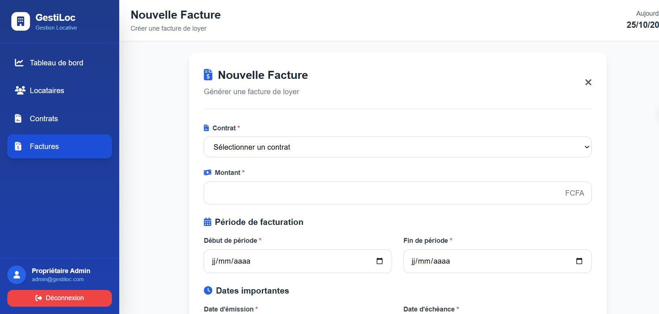
Task: Click the Factures invoice icon in sidebar
Action: click(x=18, y=146)
